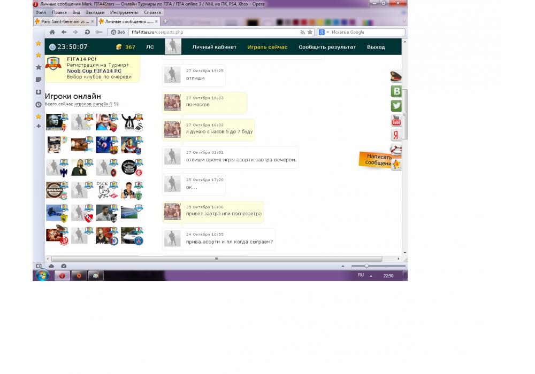Viewport: 535px width, 374px height.
Task: Open Opera's Downloads panel icon
Action: (39, 92)
